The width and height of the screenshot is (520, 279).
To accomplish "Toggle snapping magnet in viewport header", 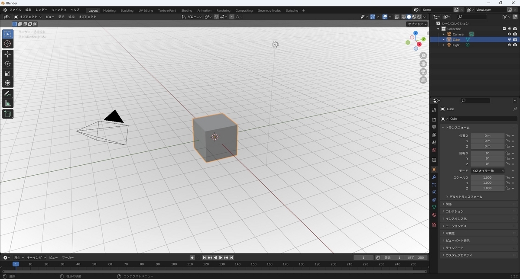I will point(217,17).
